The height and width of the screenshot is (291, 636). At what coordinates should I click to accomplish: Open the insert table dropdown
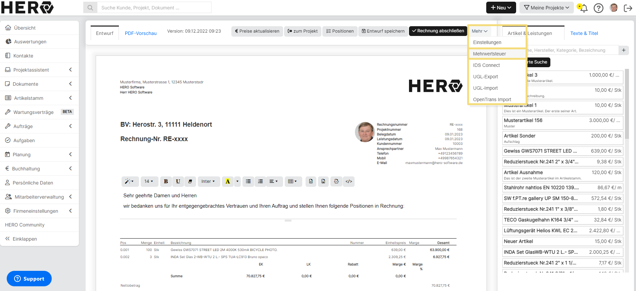click(293, 181)
